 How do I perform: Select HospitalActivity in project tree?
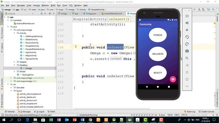[32, 46]
